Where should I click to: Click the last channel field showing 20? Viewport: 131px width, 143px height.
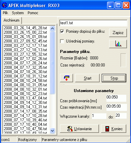(121, 116)
